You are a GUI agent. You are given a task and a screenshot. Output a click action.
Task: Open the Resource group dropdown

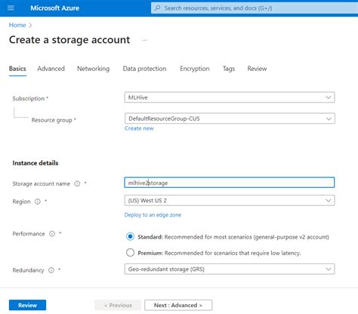coord(230,119)
